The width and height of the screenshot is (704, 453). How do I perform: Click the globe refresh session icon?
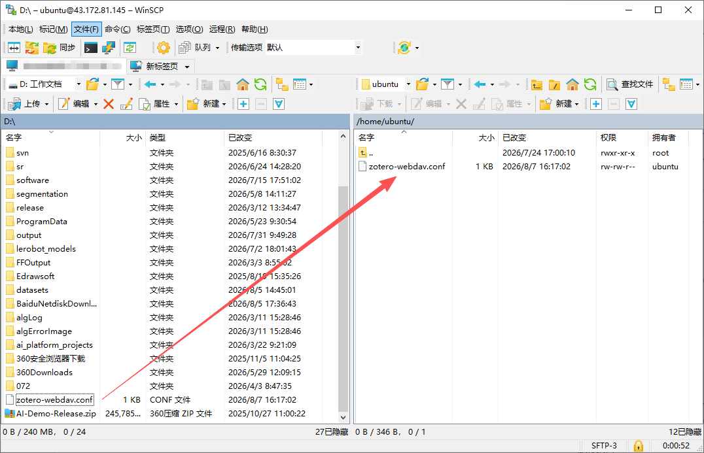click(404, 48)
